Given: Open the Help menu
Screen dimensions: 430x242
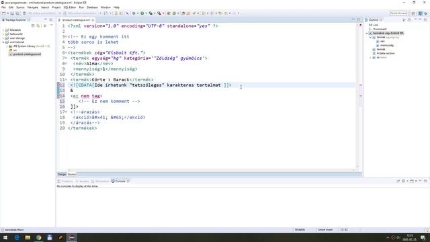Looking at the screenshot, I should (116, 7).
